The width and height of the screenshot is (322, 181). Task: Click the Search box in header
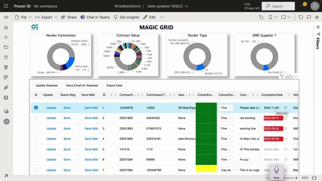(278, 6)
